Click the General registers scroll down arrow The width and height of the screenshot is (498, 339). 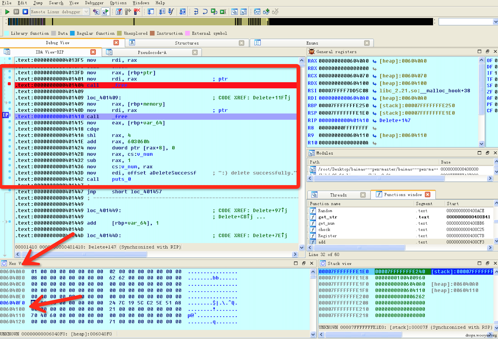point(481,143)
